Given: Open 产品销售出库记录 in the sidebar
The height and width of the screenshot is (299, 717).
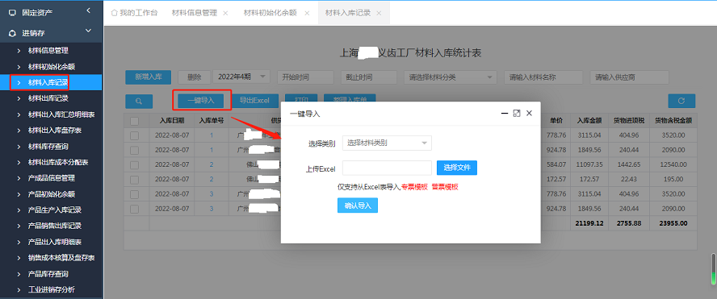Looking at the screenshot, I should point(54,226).
